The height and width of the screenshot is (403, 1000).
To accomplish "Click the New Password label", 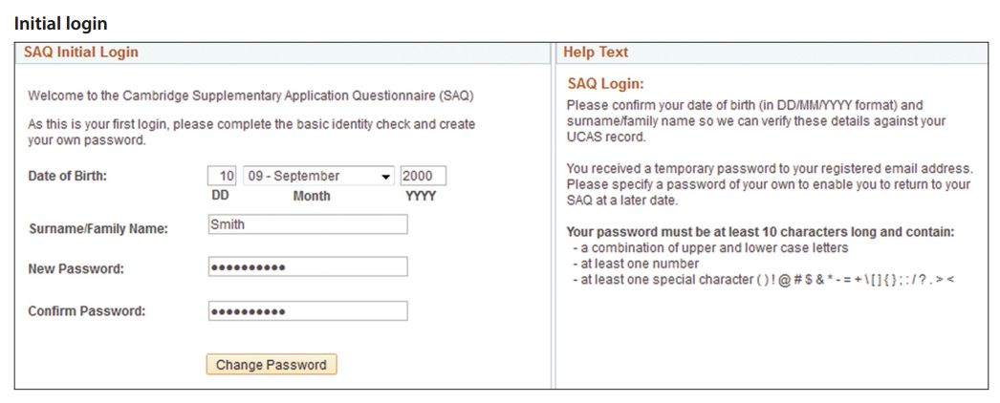I will (x=76, y=269).
